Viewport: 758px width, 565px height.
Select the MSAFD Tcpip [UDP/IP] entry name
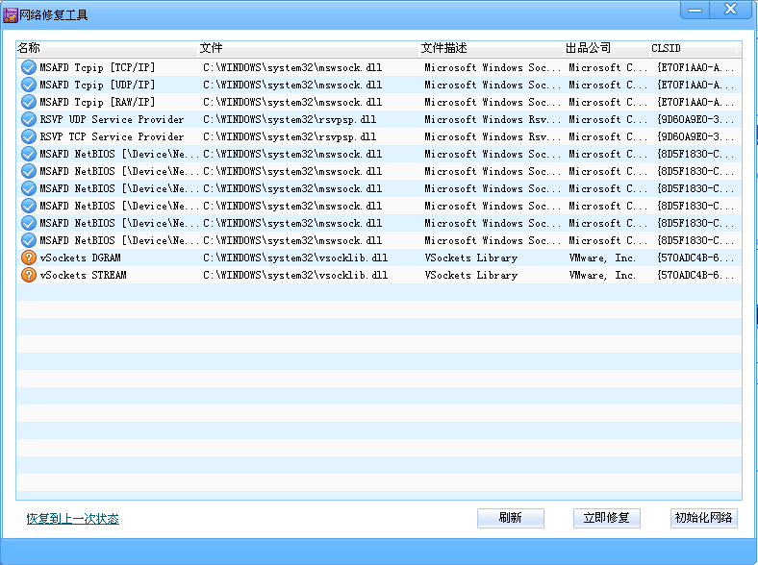98,85
